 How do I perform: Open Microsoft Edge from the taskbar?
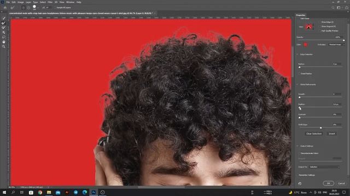pyautogui.click(x=85, y=192)
